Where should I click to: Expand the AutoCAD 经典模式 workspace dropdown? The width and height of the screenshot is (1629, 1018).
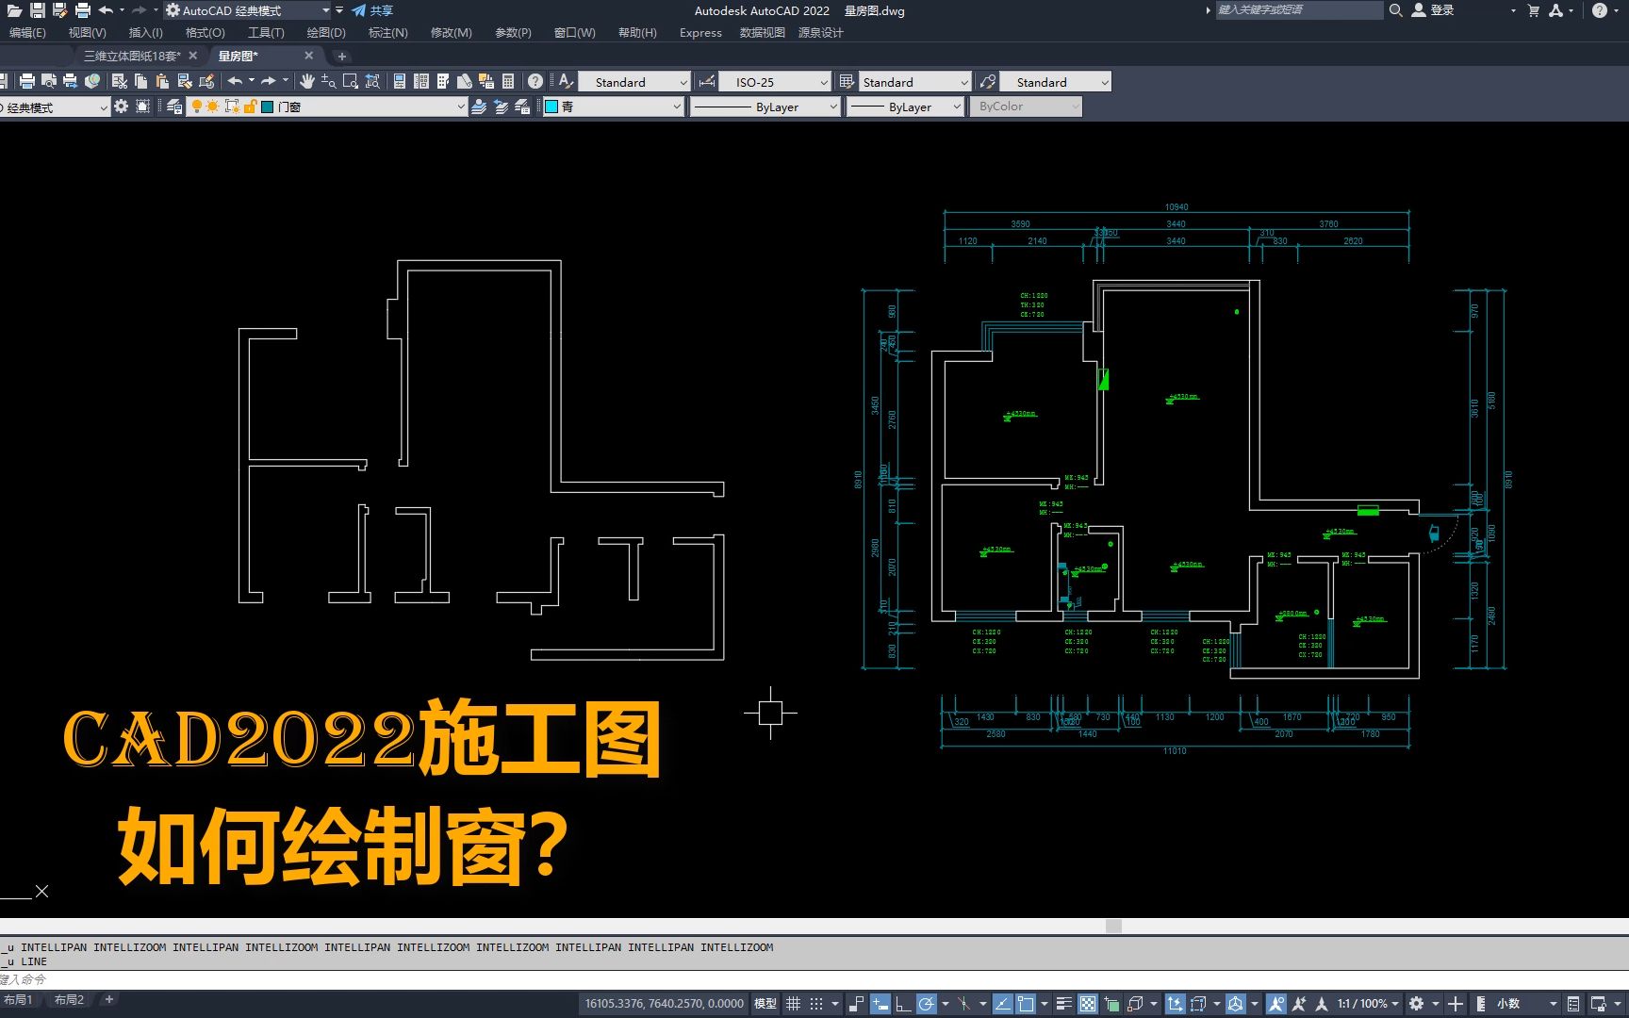[326, 10]
